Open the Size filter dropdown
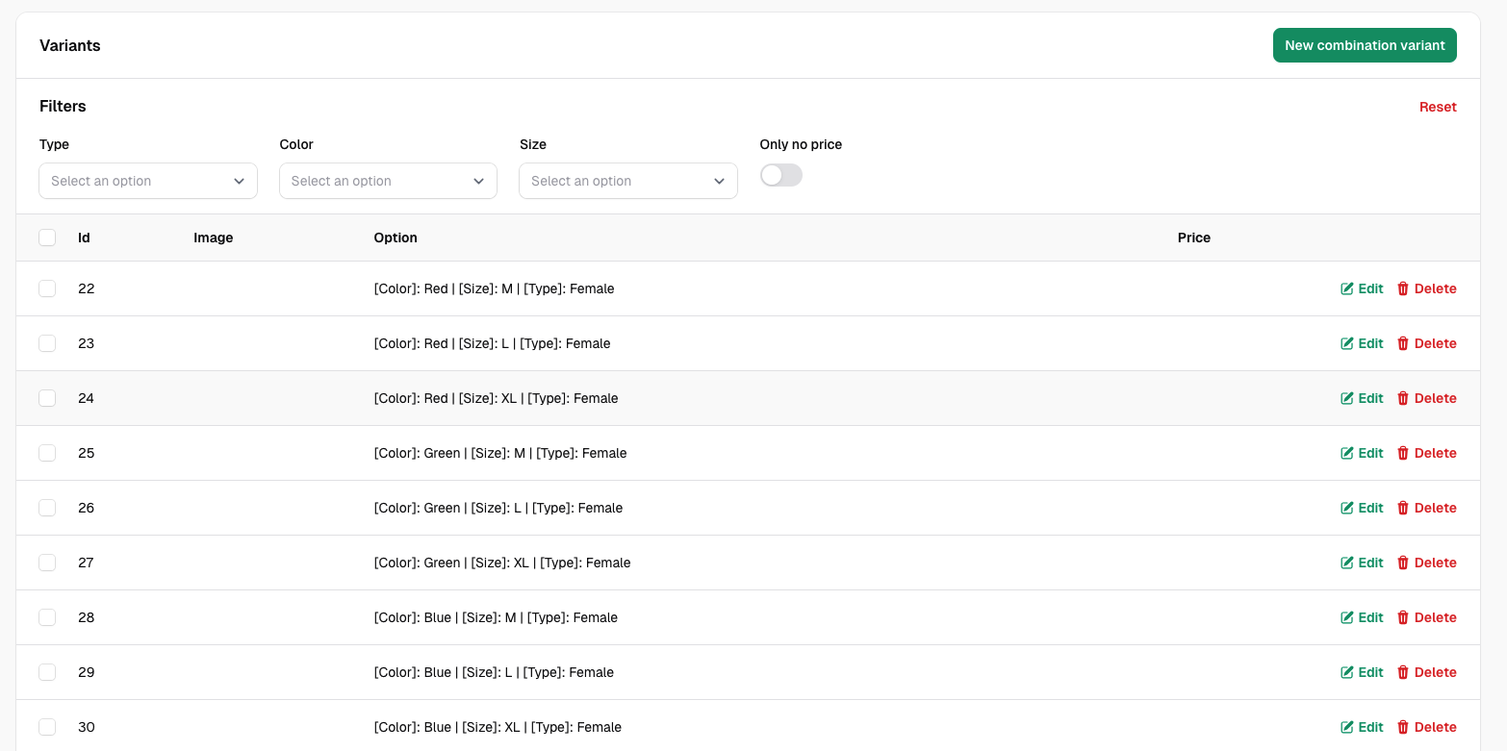Image resolution: width=1507 pixels, height=751 pixels. click(x=627, y=181)
